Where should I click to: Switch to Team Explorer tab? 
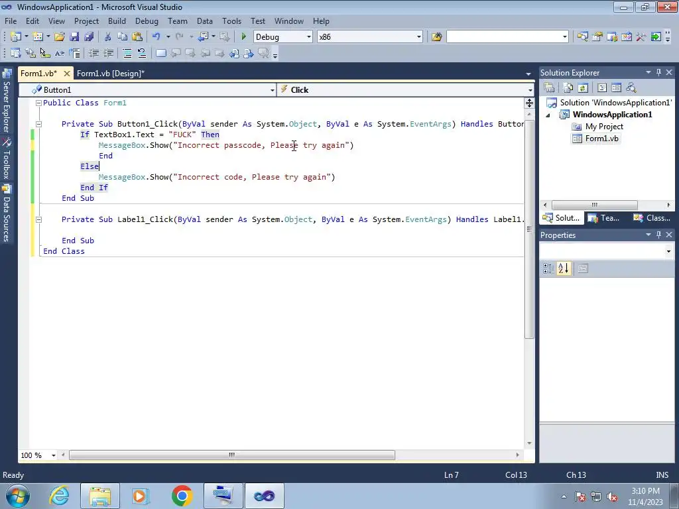coord(605,218)
